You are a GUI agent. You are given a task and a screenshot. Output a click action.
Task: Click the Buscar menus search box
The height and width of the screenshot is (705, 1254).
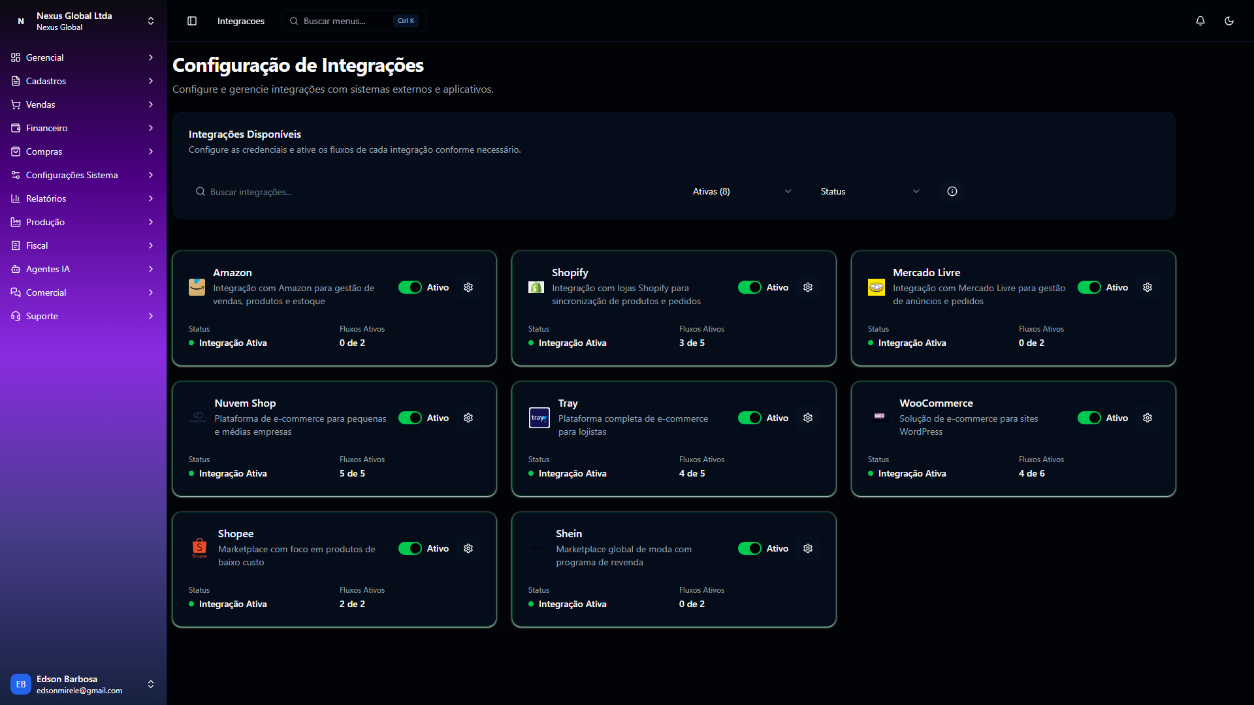tap(354, 21)
